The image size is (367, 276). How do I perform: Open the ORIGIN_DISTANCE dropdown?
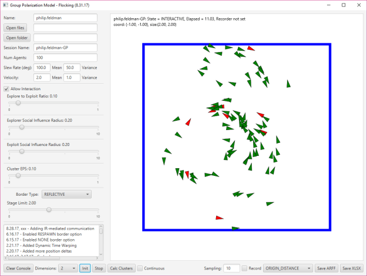click(x=287, y=268)
